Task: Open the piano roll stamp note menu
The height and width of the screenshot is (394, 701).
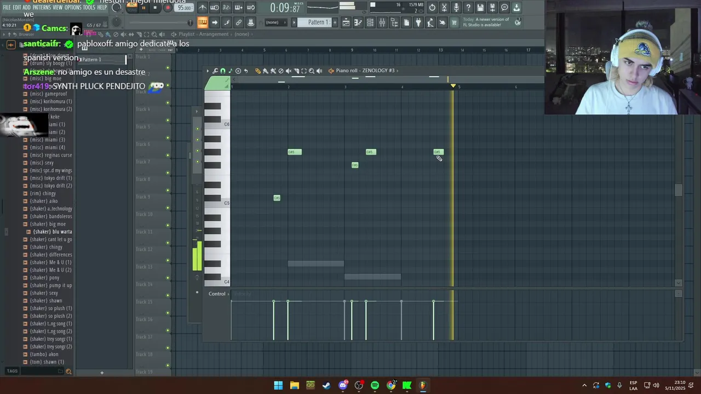Action: pos(231,71)
